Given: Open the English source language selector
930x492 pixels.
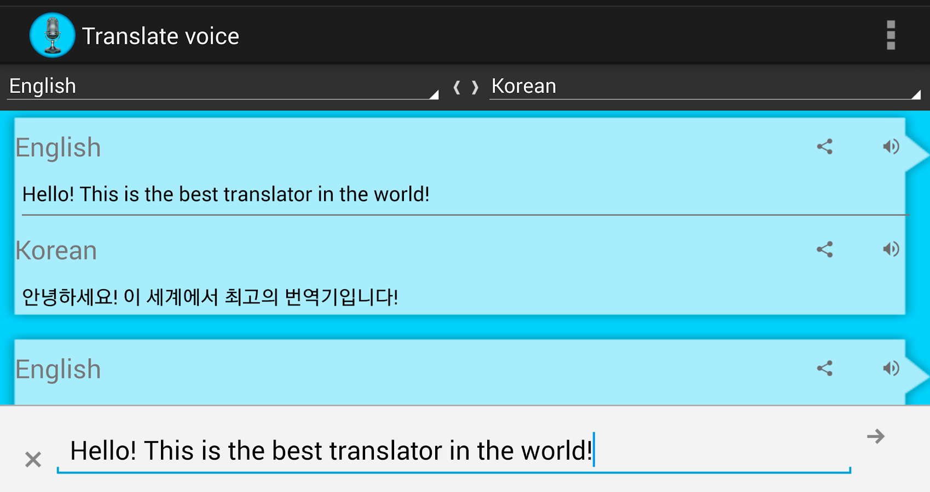Looking at the screenshot, I should pos(219,86).
